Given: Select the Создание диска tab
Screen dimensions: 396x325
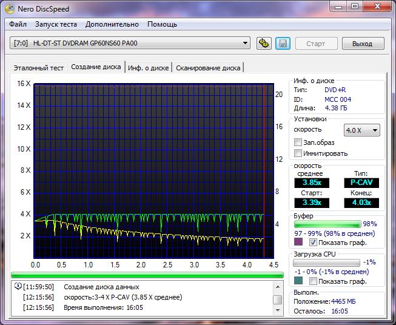Looking at the screenshot, I should coord(96,67).
